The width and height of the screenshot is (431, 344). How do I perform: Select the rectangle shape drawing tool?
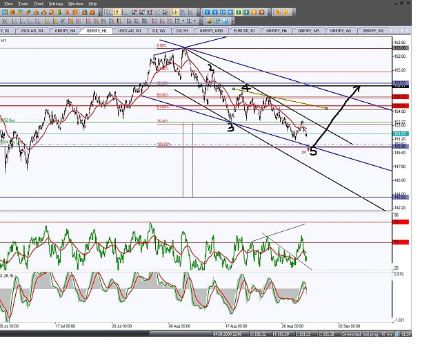[154, 21]
